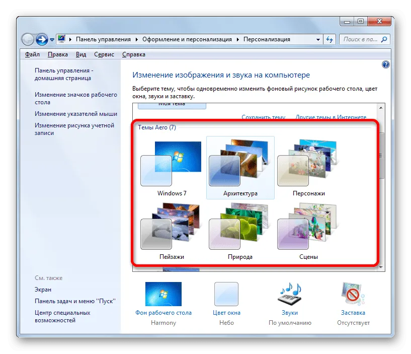Open Изменение рисунка учетной записи link

pos(74,129)
